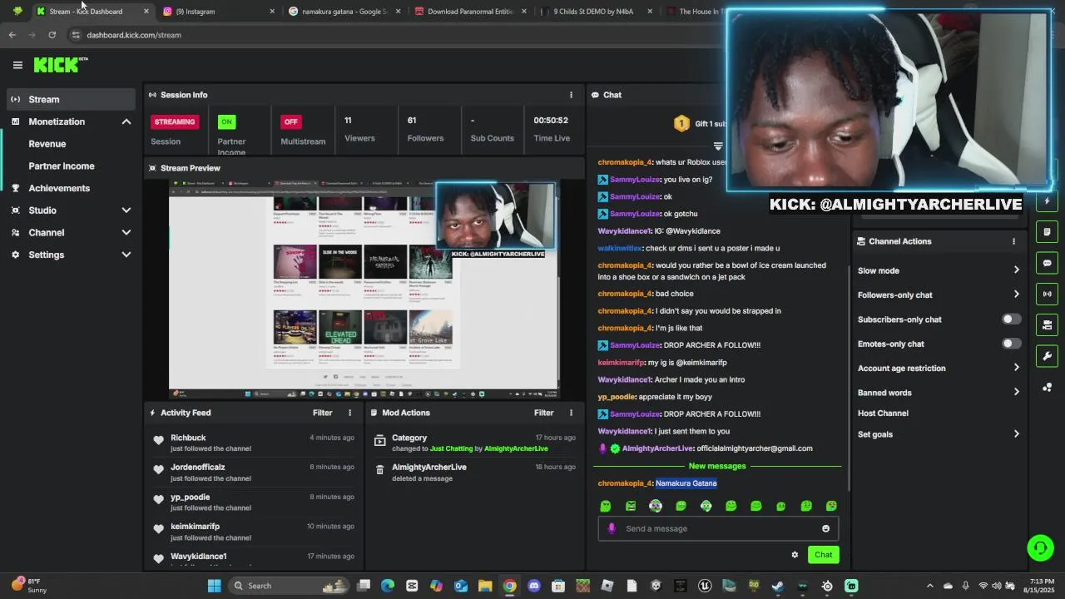Viewport: 1065px width, 599px height.
Task: Click the purple microphone icon in the message box
Action: click(x=612, y=528)
